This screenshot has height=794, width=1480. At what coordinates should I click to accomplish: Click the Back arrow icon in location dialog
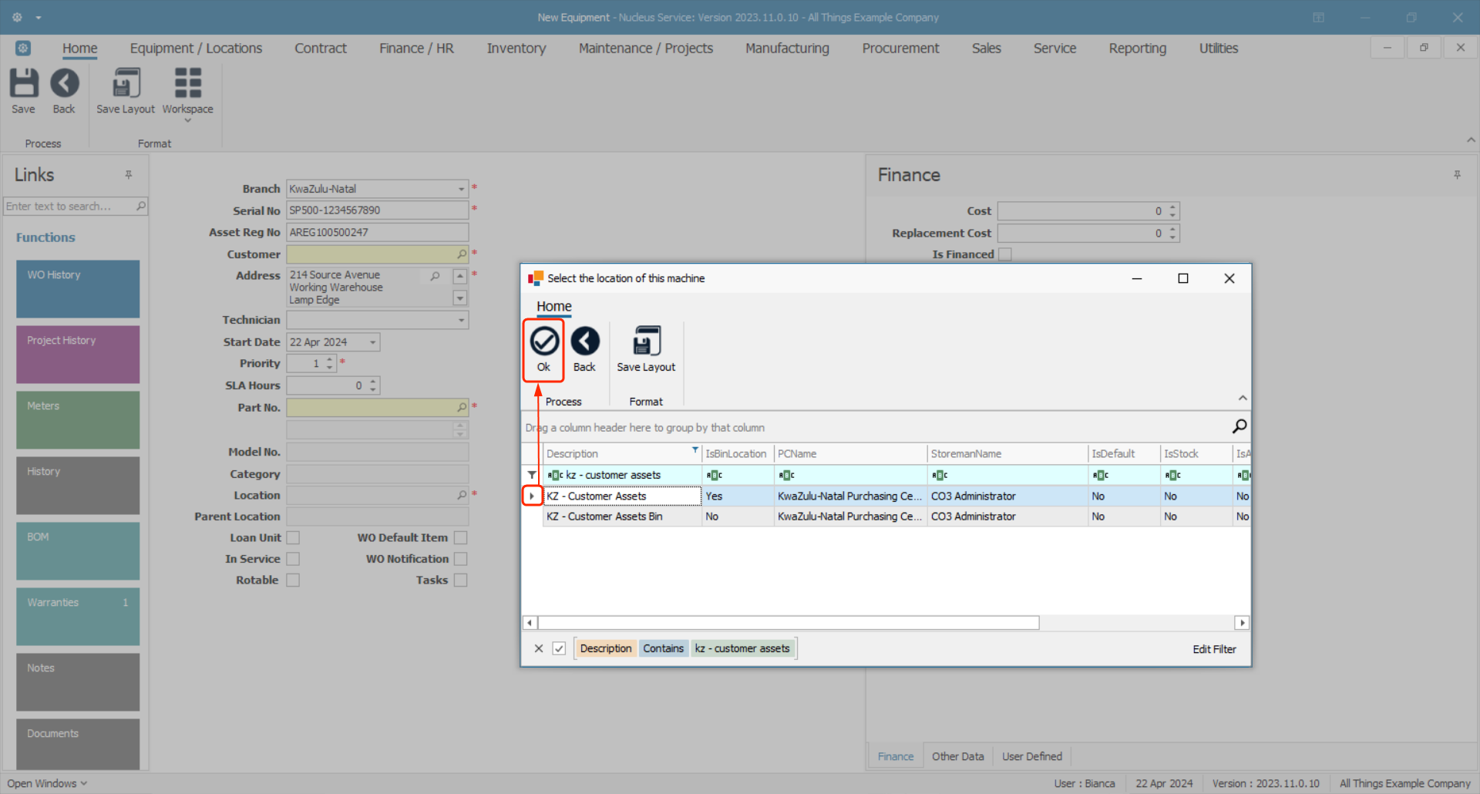585,340
